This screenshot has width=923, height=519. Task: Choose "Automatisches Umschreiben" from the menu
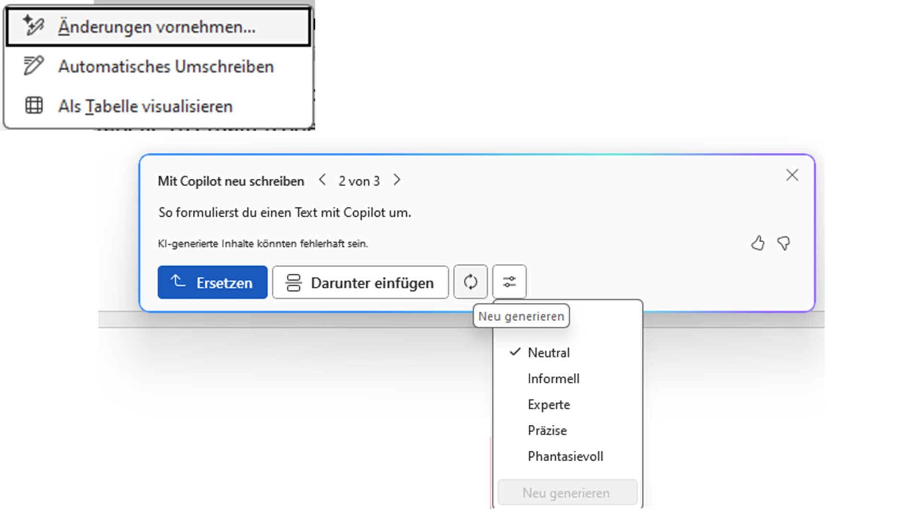pos(158,66)
